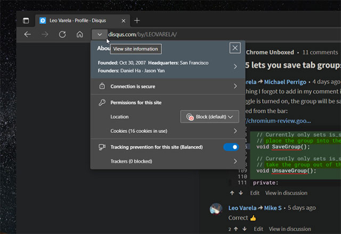Reload the current page
The width and height of the screenshot is (341, 234).
click(x=62, y=35)
